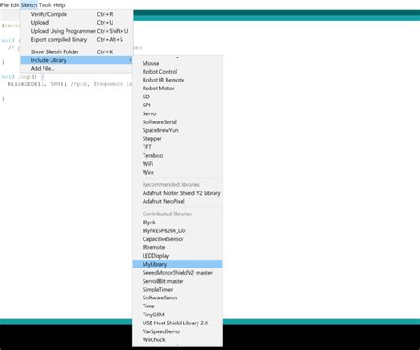The width and height of the screenshot is (420, 350).
Task: Include the Wire library
Action: [x=177, y=172]
